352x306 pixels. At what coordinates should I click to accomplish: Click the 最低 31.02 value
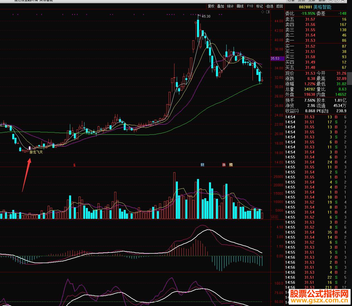click(341, 84)
